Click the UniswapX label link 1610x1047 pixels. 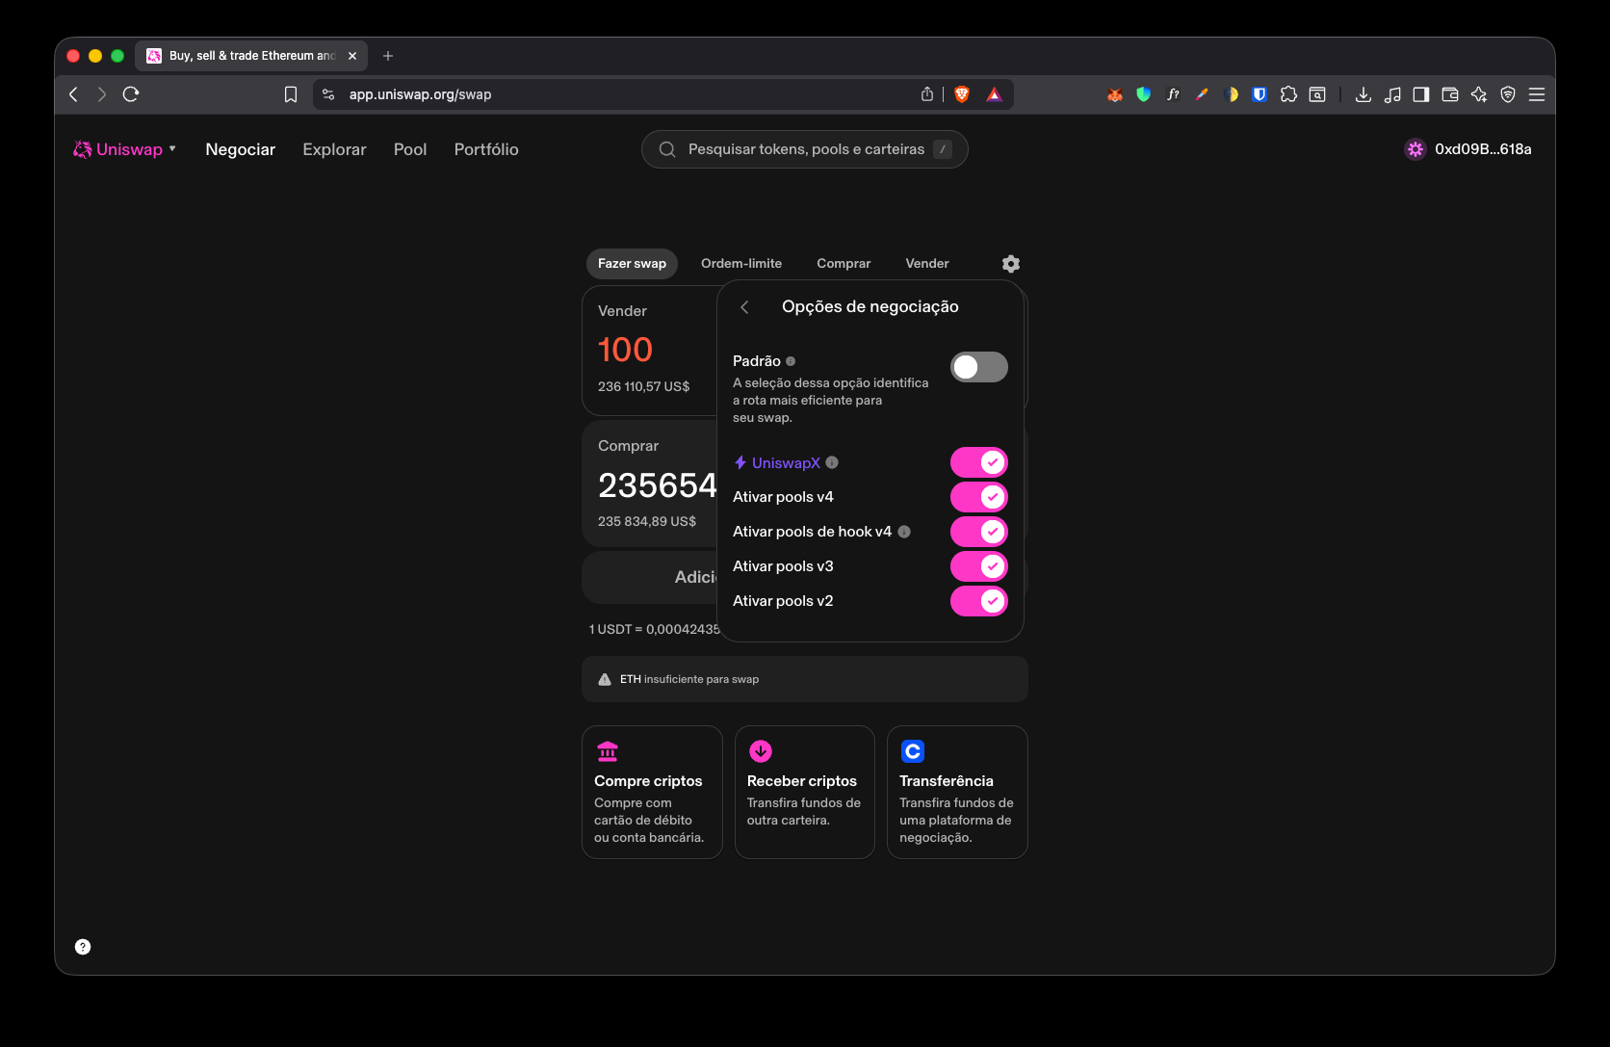click(x=786, y=462)
